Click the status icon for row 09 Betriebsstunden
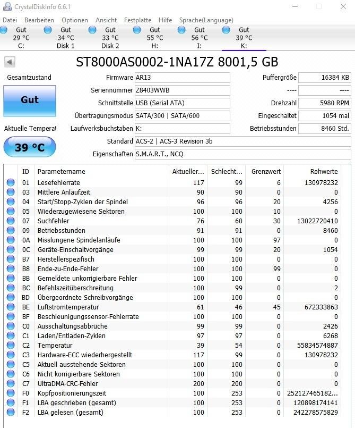Image resolution: width=355 pixels, height=428 pixels. [11, 230]
